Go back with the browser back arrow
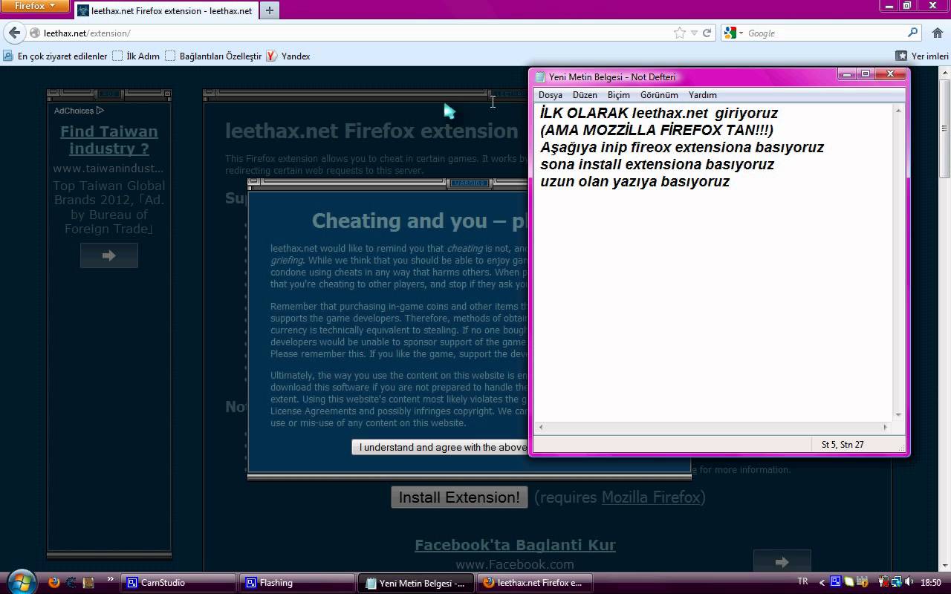The width and height of the screenshot is (951, 594). tap(14, 33)
